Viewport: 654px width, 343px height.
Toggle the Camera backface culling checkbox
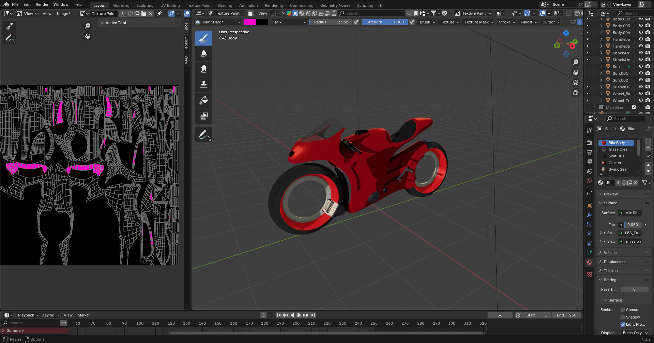click(x=623, y=310)
